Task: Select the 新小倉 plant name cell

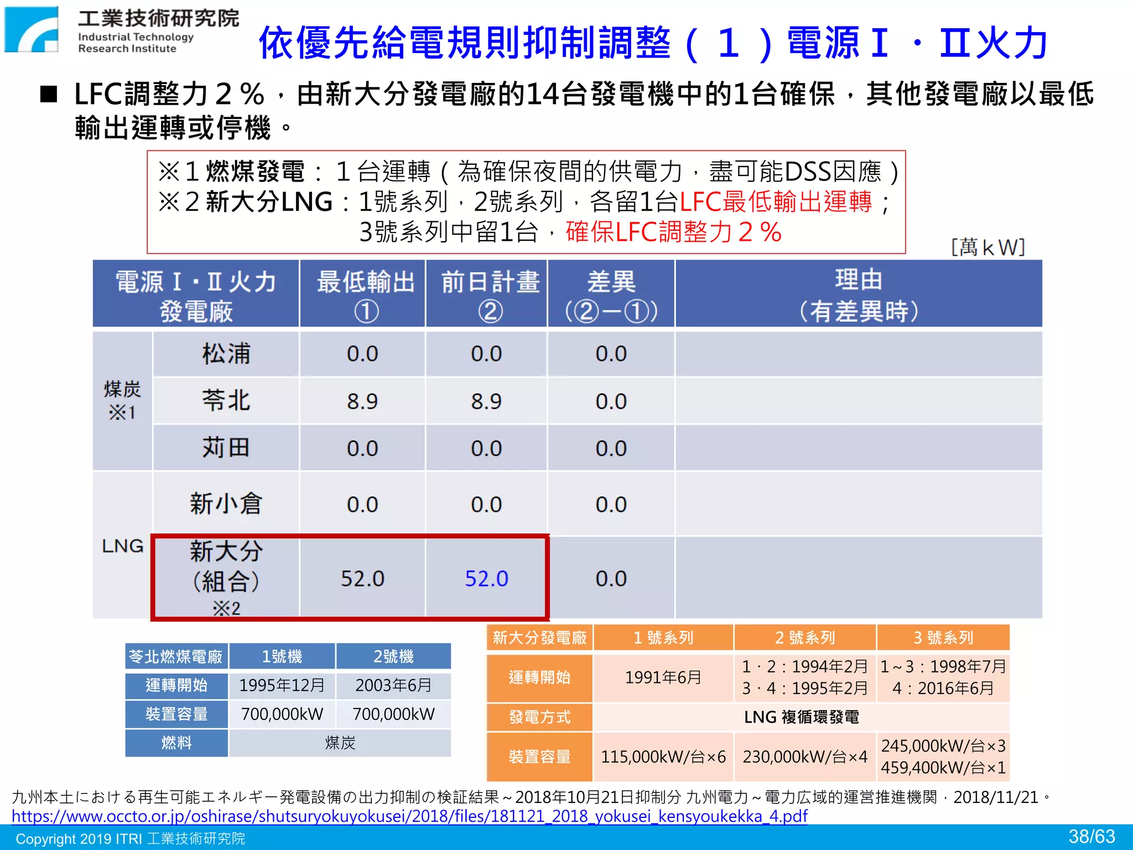Action: (226, 504)
